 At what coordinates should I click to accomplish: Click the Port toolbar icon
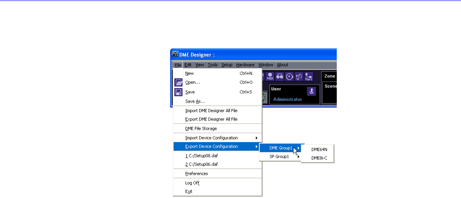click(309, 76)
